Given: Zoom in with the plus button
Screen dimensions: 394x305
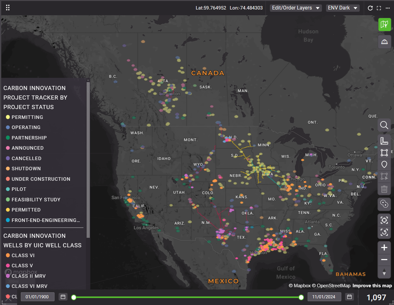Looking at the screenshot, I should click(384, 248).
